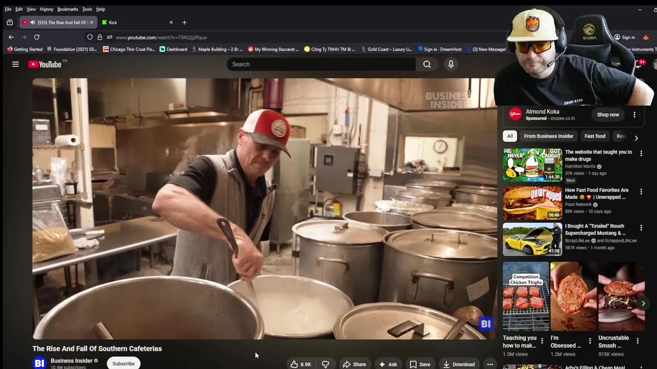657x369 pixels.
Task: Open How Fast Food Favorites thumbnail
Action: click(x=532, y=203)
